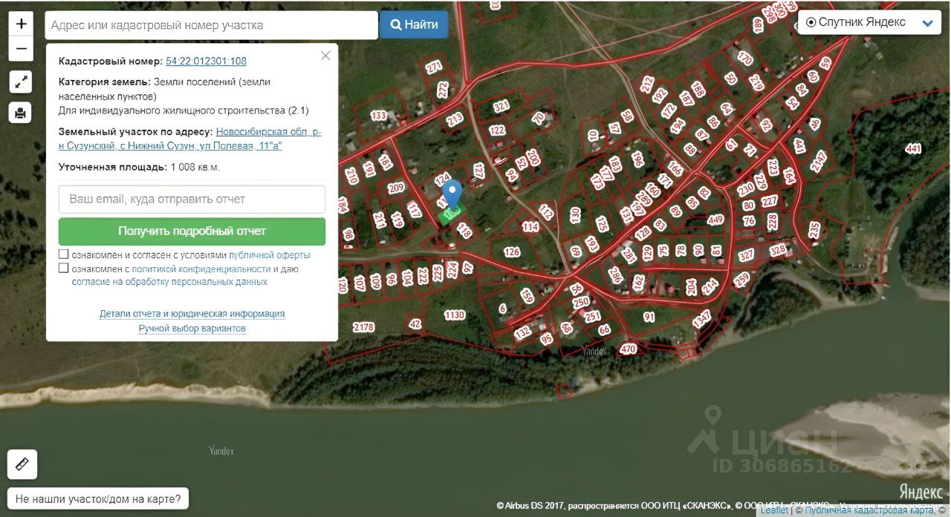The height and width of the screenshot is (517, 951).
Task: Select parcel 126 on the map
Action: [x=512, y=252]
